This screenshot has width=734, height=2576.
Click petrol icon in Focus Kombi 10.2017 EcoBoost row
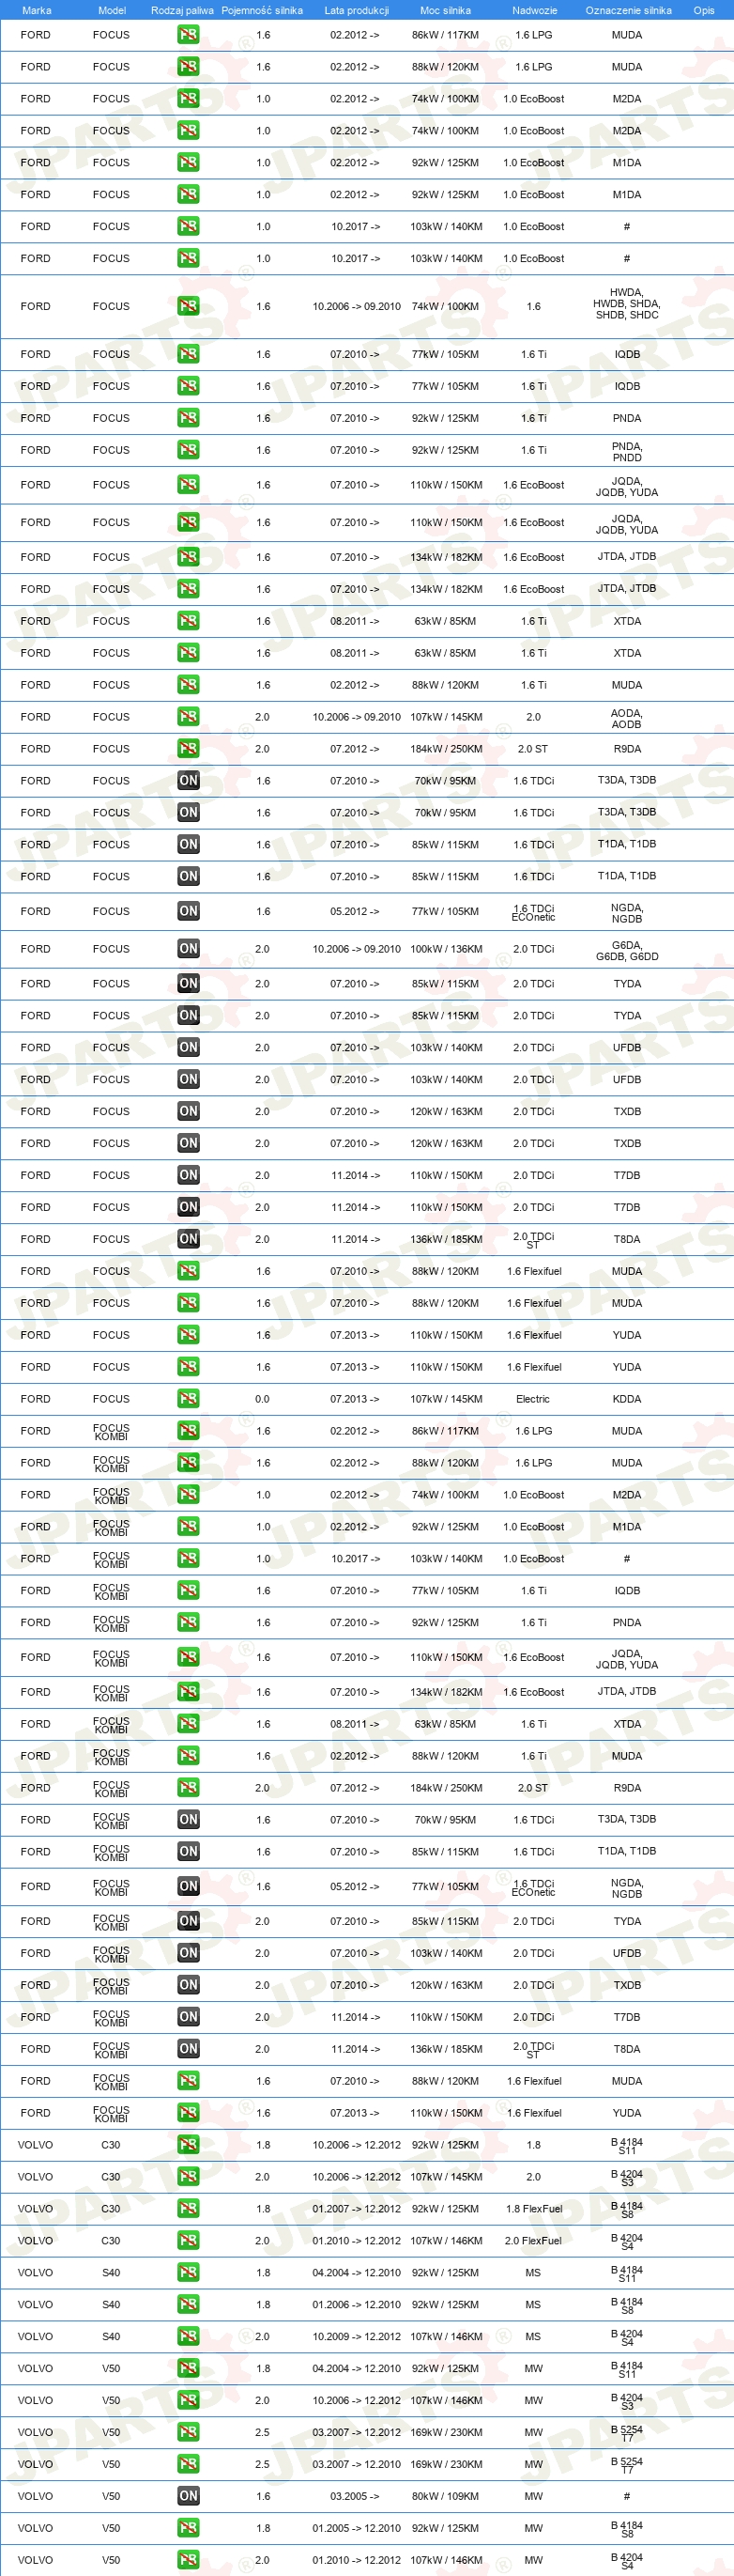(x=188, y=1559)
